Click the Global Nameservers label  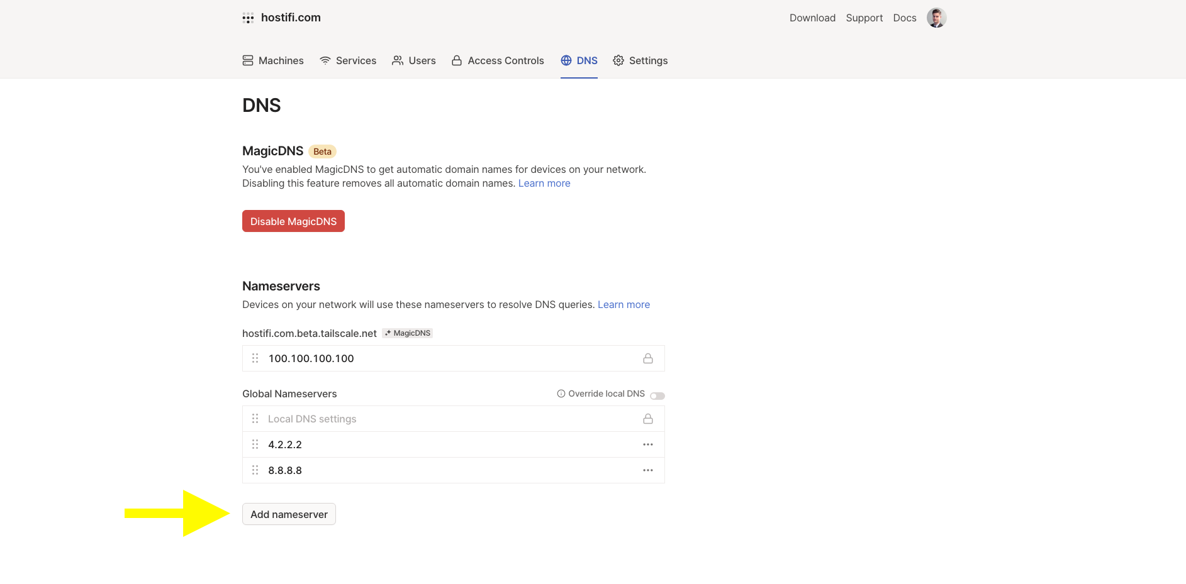pos(289,394)
